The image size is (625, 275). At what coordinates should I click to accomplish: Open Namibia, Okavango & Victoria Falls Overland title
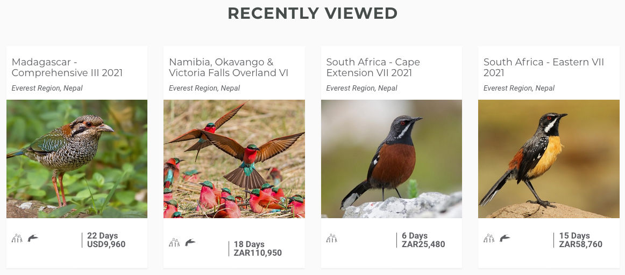[229, 68]
